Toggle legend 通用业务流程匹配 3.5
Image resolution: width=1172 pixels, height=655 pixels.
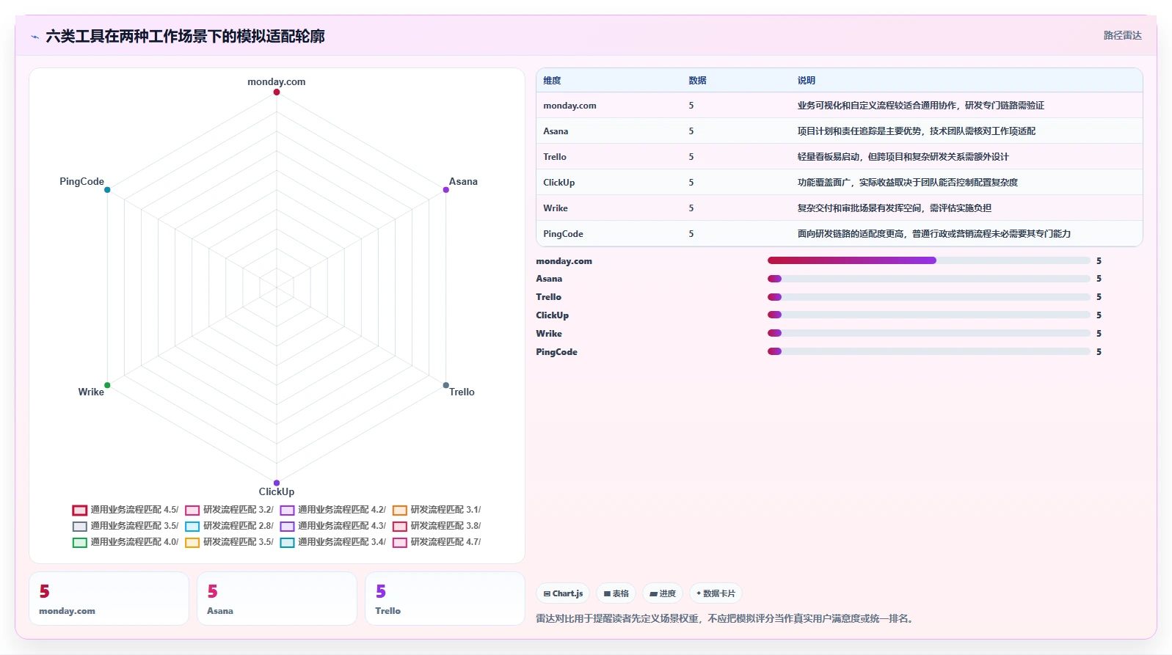(125, 526)
